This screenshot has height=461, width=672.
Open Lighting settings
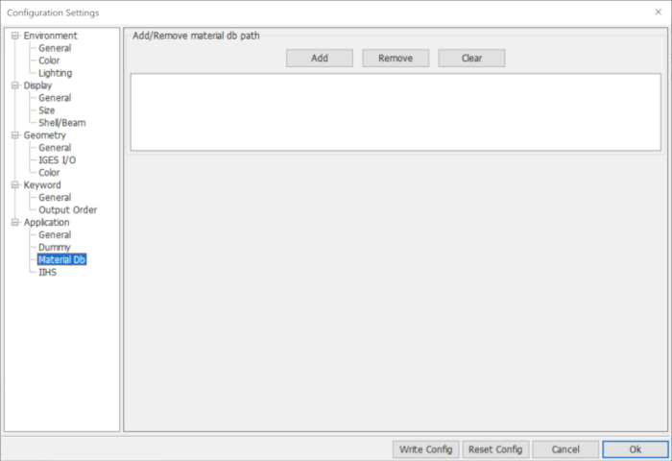pyautogui.click(x=55, y=73)
